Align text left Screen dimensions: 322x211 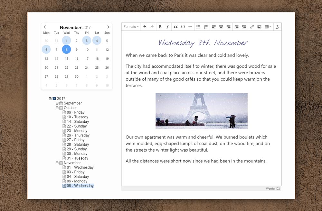coord(214,27)
